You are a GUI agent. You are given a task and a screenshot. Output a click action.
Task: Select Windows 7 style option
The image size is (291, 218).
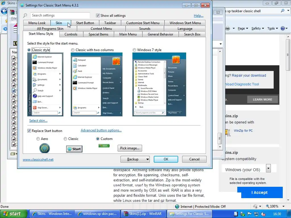134,50
